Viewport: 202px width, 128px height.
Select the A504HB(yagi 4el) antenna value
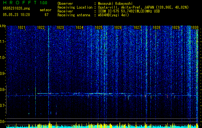(113, 15)
